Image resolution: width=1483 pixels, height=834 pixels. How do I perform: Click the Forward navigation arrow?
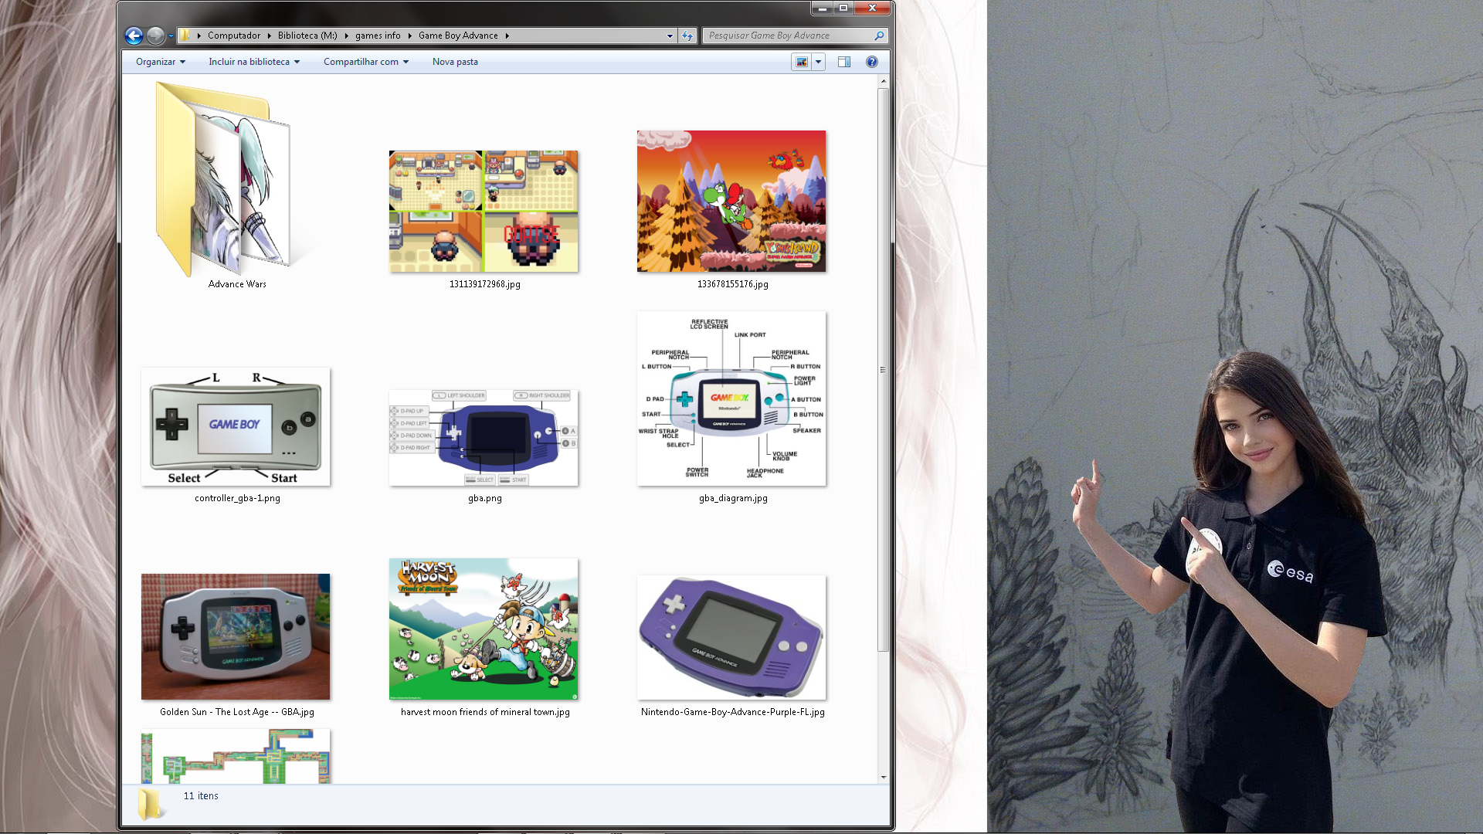155,36
